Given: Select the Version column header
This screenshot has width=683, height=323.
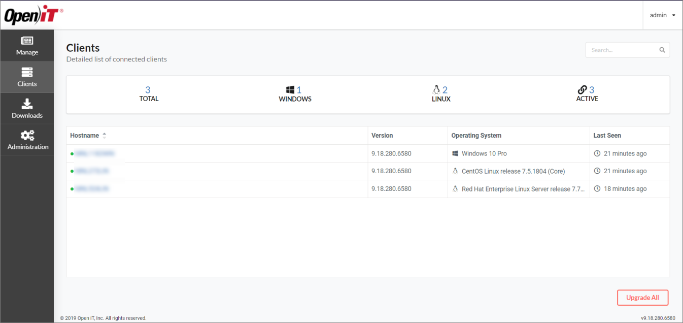Looking at the screenshot, I should tap(382, 135).
